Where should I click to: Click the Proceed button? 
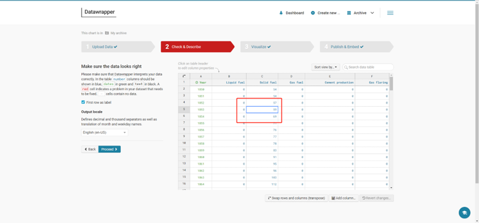109,149
